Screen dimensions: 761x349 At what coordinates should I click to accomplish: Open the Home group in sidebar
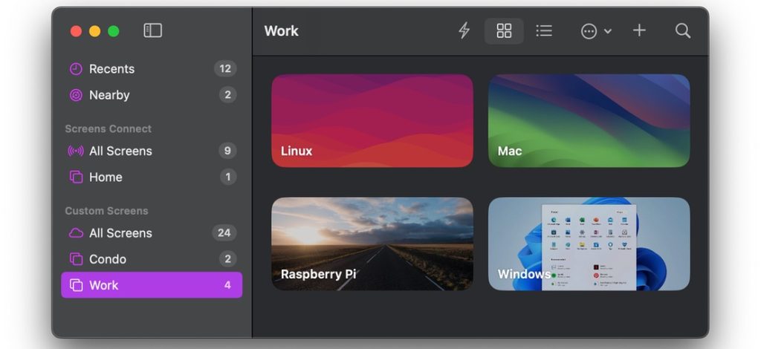coord(106,177)
